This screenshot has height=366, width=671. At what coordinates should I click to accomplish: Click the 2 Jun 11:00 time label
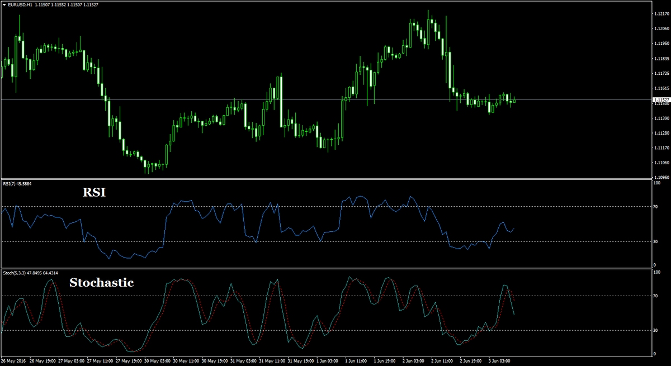point(441,362)
